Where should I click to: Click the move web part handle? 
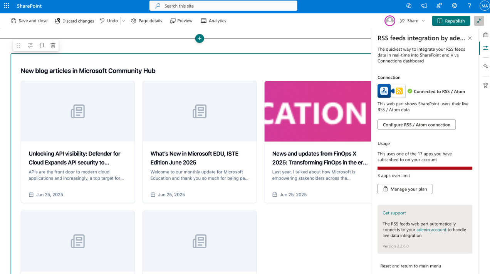click(x=19, y=45)
